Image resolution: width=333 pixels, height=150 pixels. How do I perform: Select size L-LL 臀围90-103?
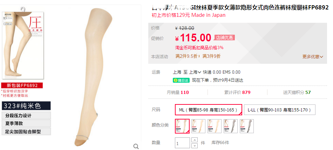click(x=279, y=110)
